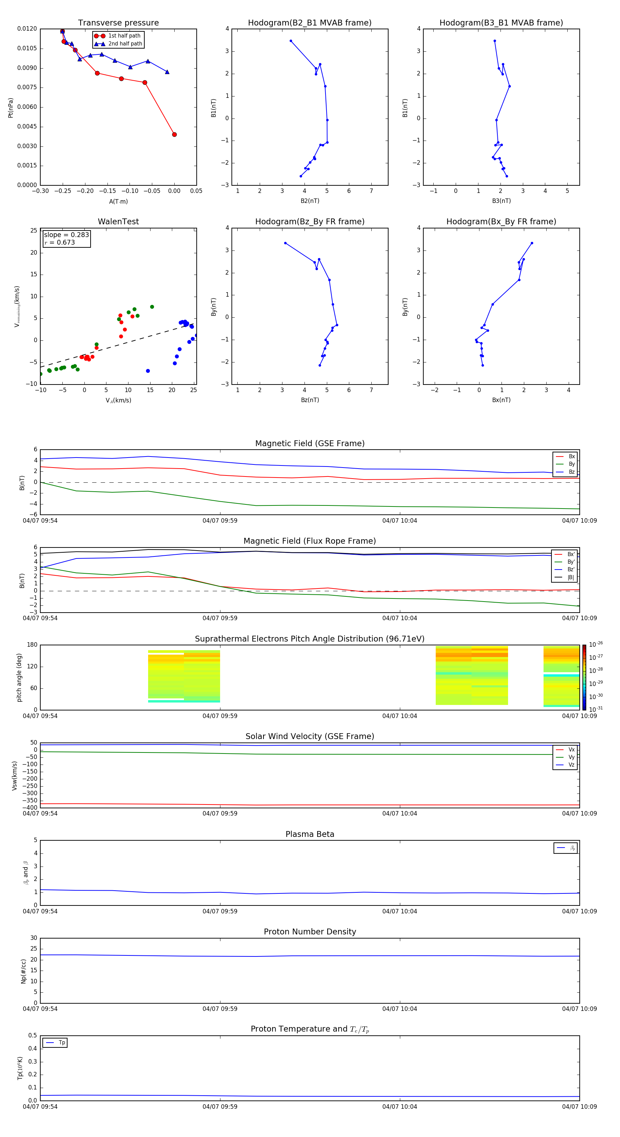Click the "Tp" legend entry in the temperature plot
The image size is (620, 1137).
pos(55,1043)
